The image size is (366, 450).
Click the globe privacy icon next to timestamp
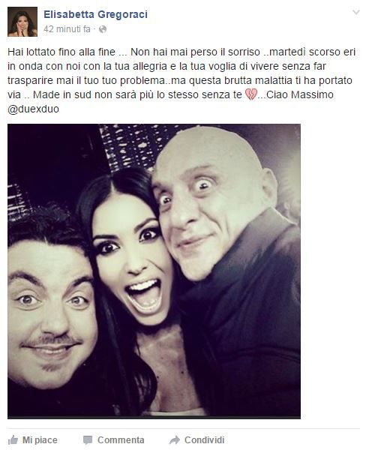103,29
